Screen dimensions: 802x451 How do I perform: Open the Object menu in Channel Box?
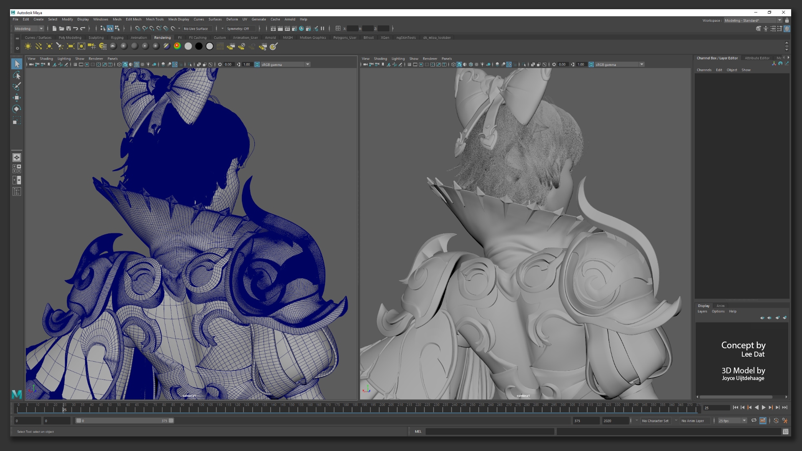(x=732, y=70)
